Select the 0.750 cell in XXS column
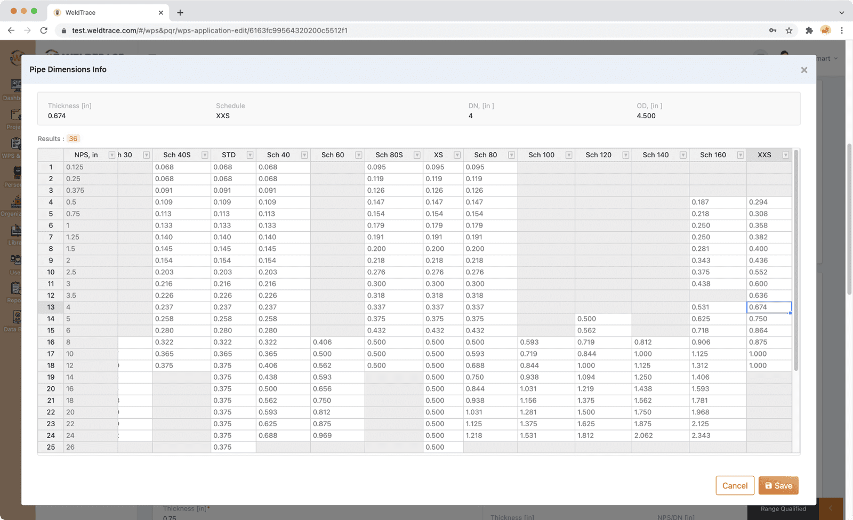The image size is (853, 520). click(x=768, y=319)
